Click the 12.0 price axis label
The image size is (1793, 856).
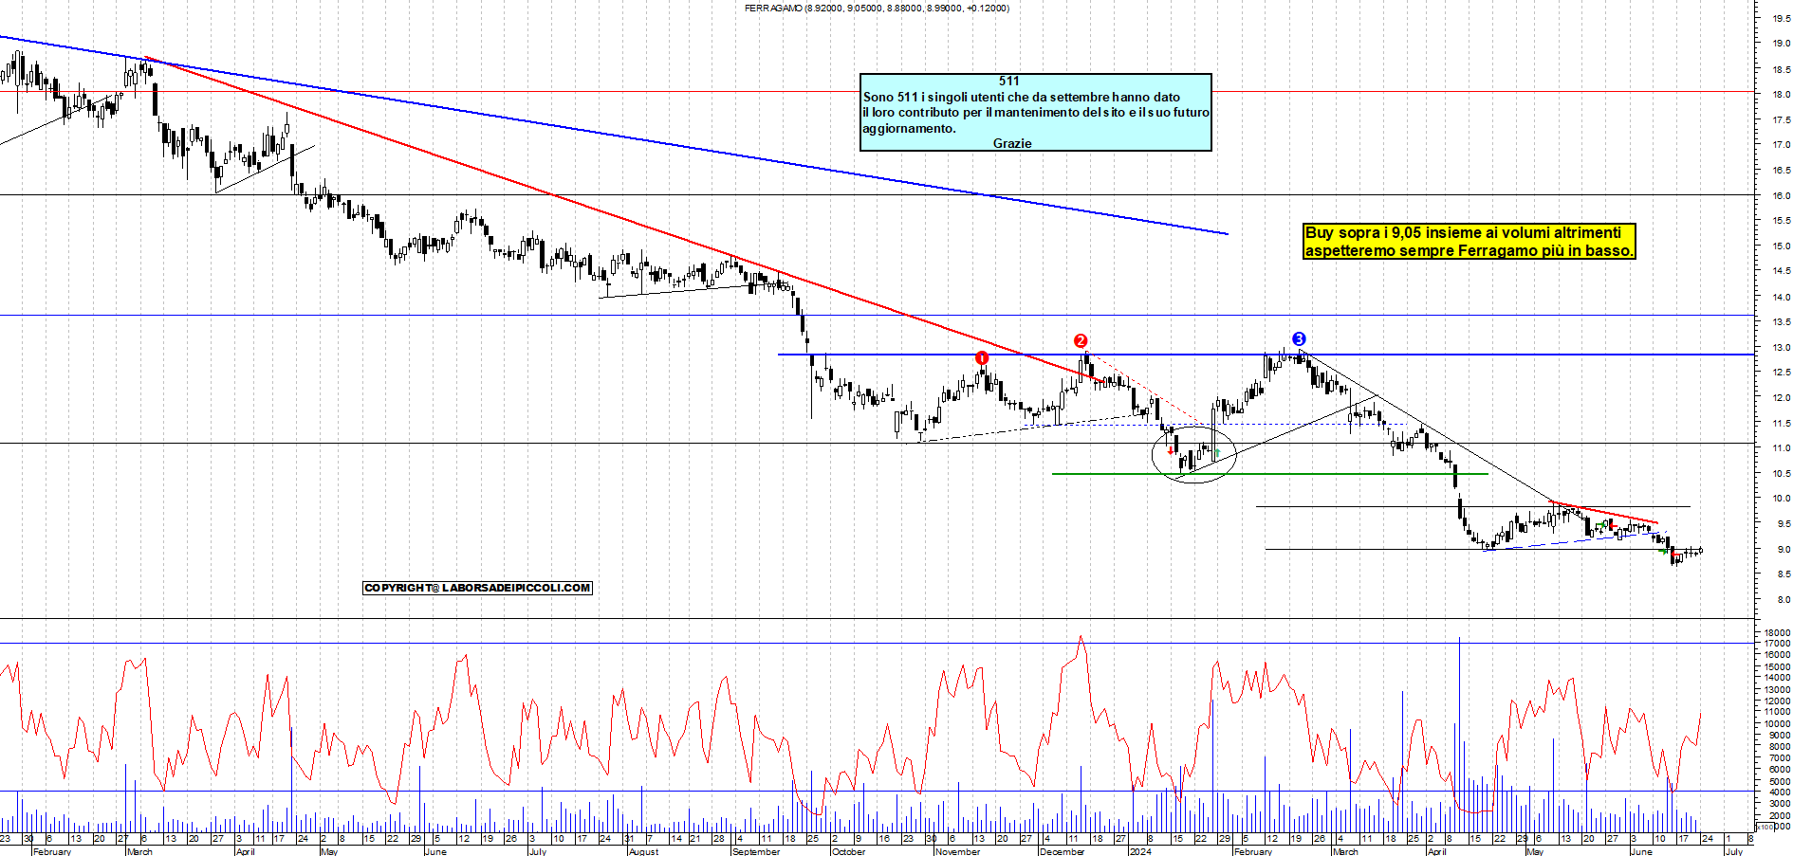(x=1781, y=398)
